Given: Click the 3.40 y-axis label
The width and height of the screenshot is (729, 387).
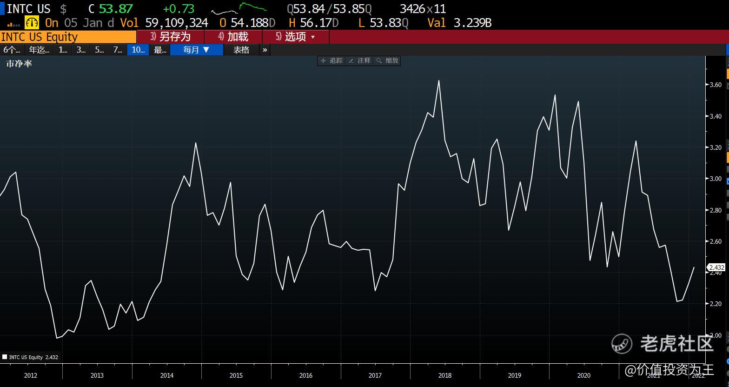Looking at the screenshot, I should click(716, 116).
